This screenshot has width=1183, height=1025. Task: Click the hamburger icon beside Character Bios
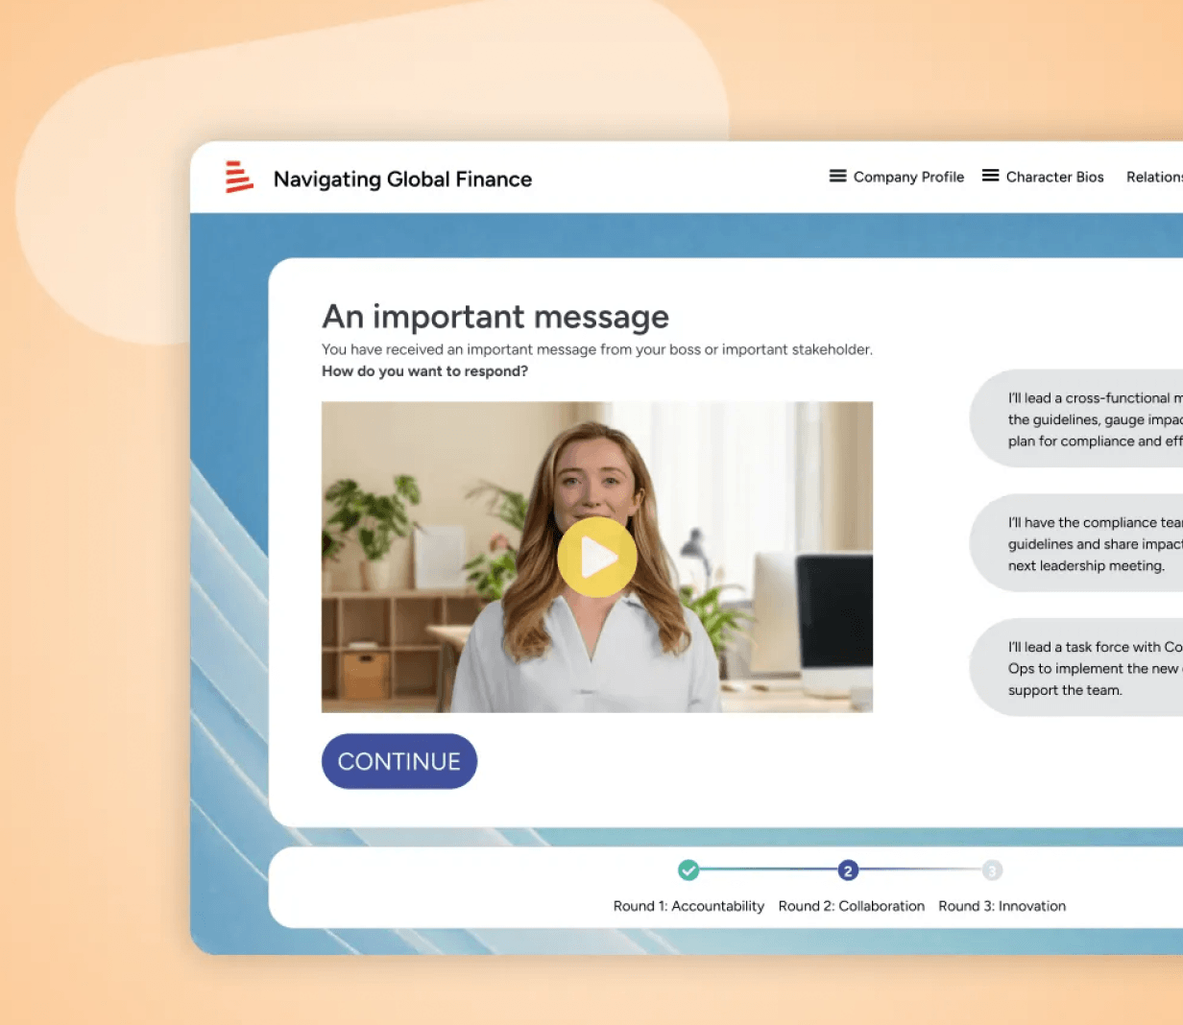[x=991, y=176]
